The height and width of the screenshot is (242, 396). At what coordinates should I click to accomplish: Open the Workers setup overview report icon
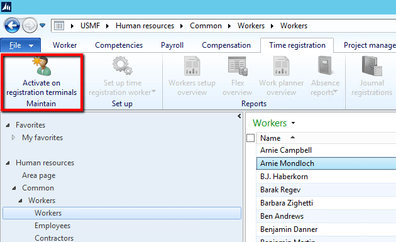192,65
